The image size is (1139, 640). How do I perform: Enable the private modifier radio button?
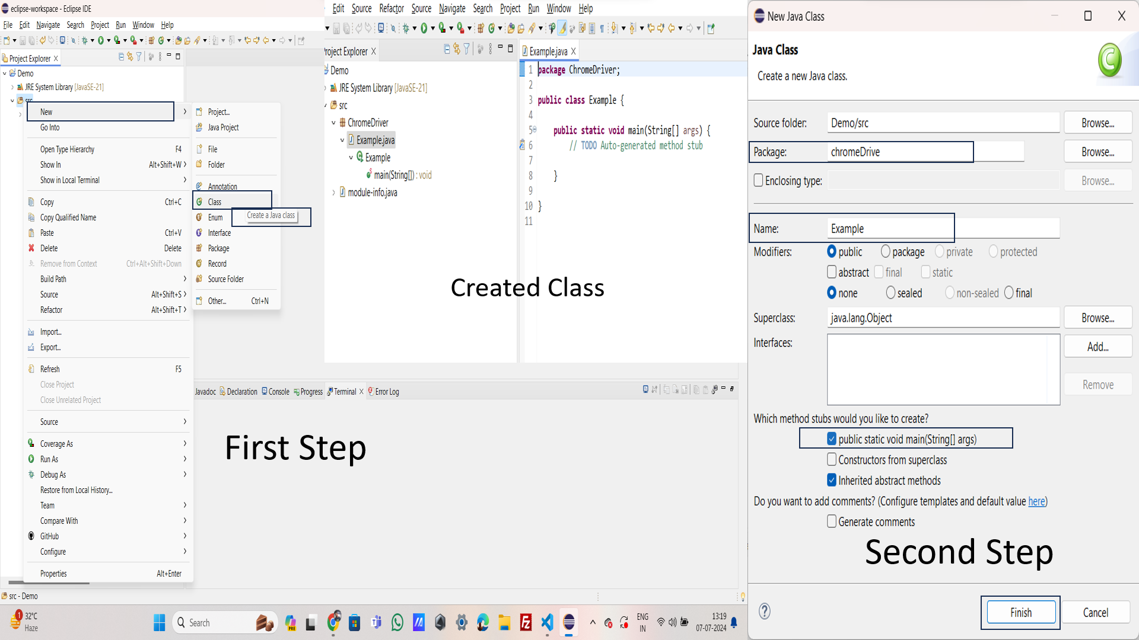click(x=939, y=252)
